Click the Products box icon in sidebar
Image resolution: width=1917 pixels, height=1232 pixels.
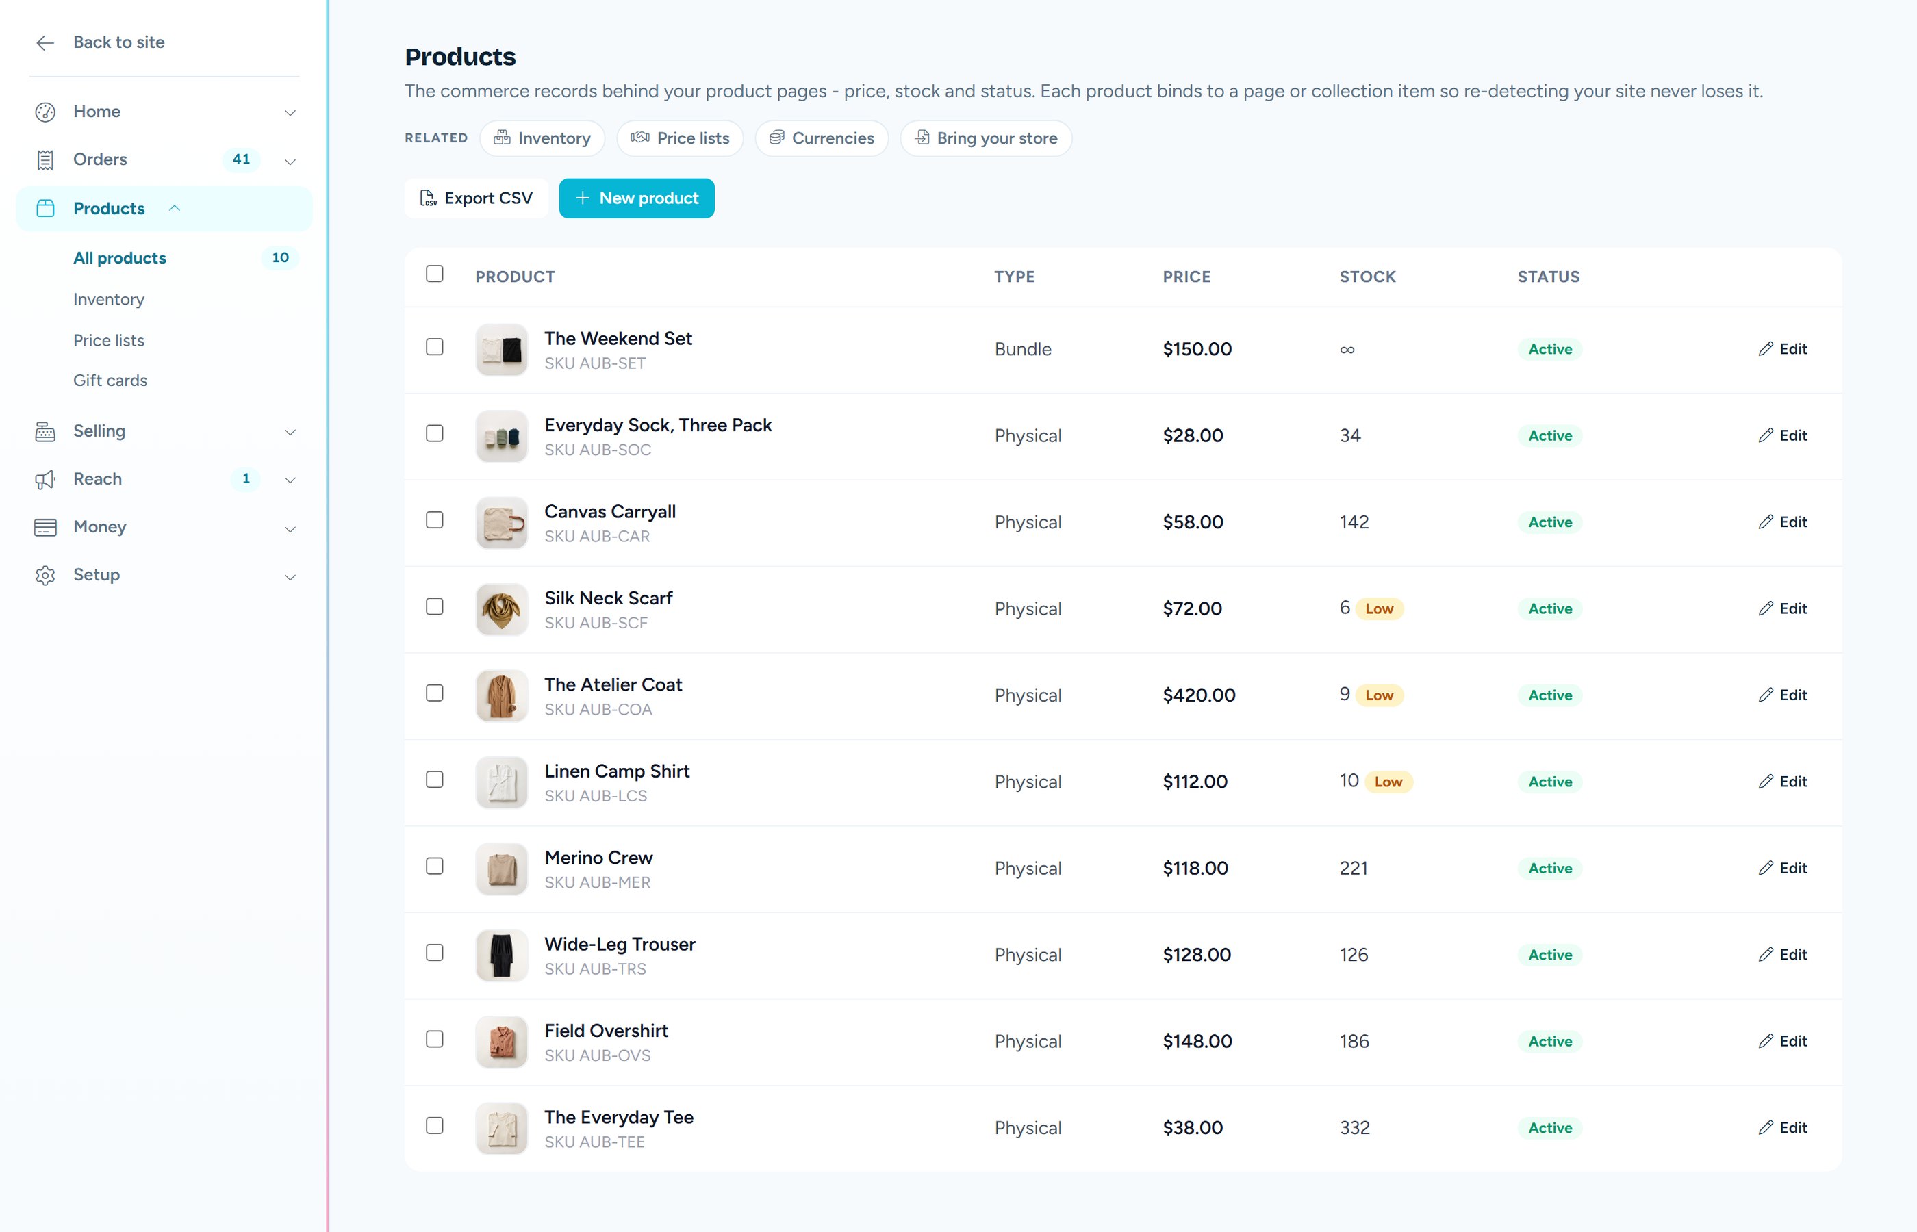coord(46,209)
